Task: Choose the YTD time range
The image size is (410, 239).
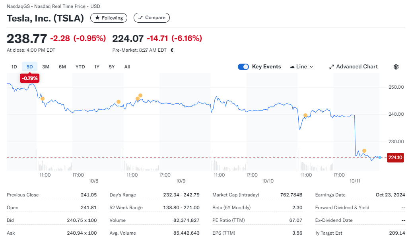Action: pyautogui.click(x=80, y=67)
